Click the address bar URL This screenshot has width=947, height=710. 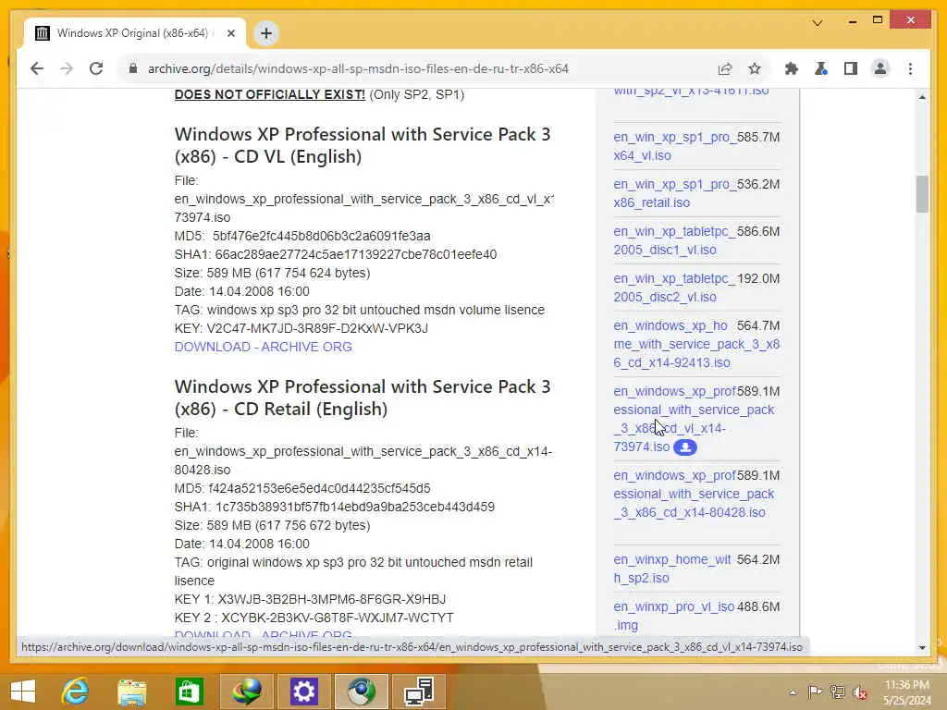358,68
